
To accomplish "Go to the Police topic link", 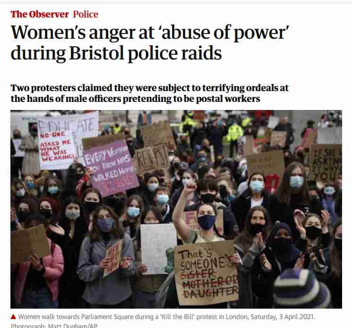I will click(x=86, y=14).
